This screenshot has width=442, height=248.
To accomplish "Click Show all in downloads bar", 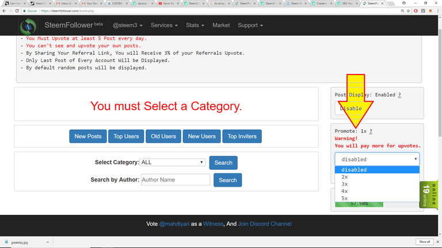I will pos(424,242).
